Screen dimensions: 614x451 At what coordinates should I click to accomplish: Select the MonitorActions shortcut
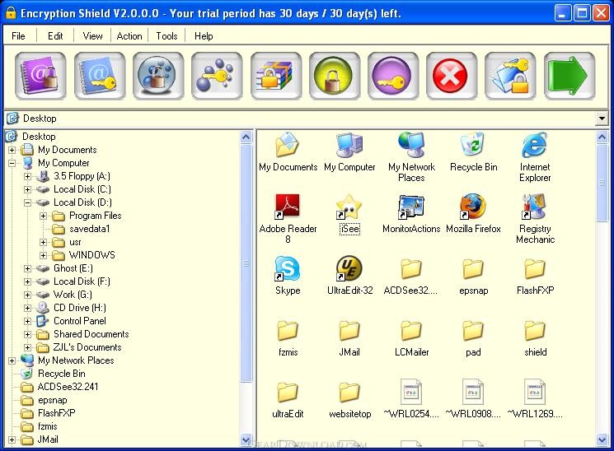(411, 214)
